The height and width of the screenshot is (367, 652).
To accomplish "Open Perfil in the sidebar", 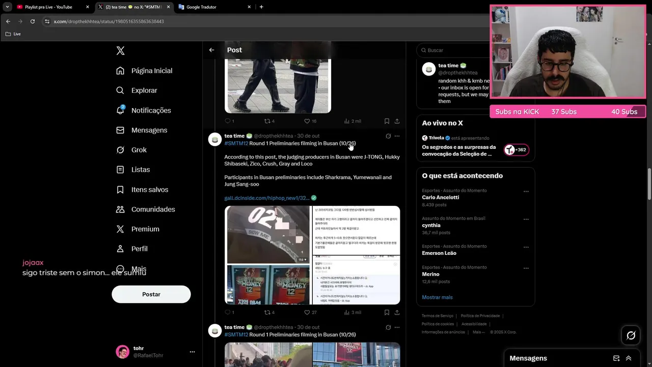I will coord(132,249).
